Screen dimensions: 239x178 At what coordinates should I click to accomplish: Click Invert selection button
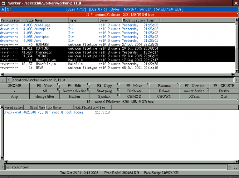(x=74, y=91)
